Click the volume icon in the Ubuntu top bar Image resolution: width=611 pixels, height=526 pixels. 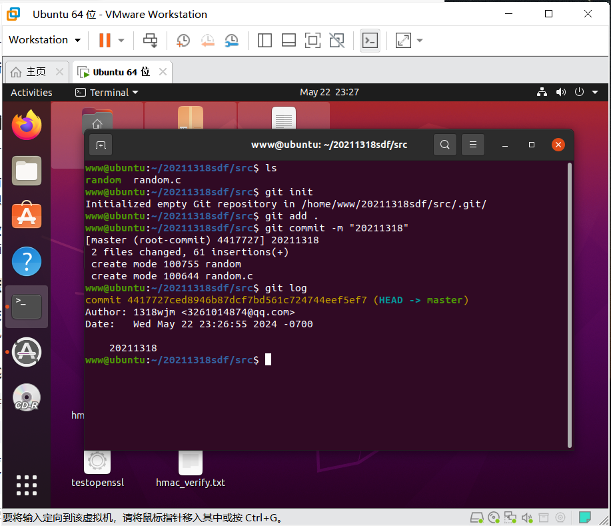click(561, 93)
